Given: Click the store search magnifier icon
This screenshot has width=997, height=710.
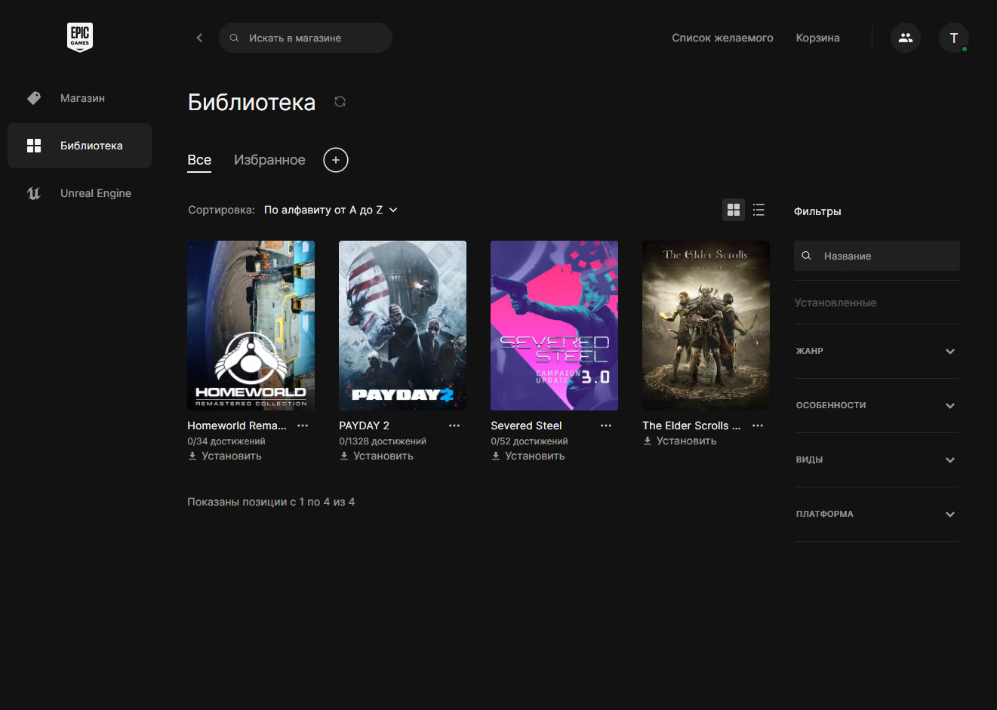Looking at the screenshot, I should coord(235,38).
